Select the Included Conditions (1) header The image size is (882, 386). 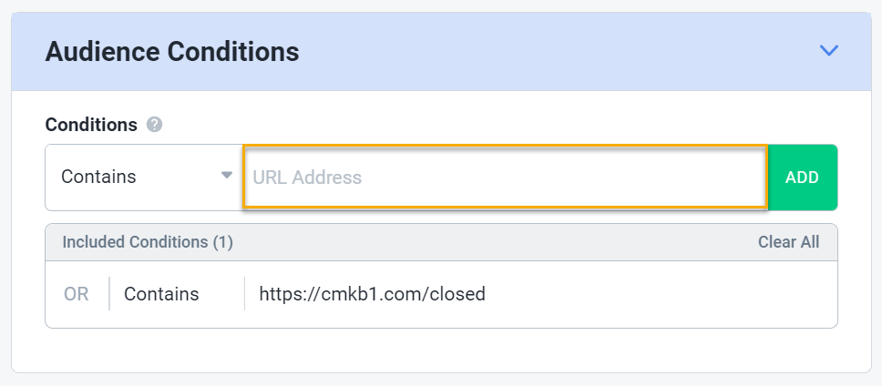(x=148, y=242)
